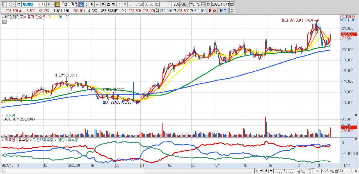Click the 전 button in top toolbar
359x174 pixels.
pyautogui.click(x=19, y=4)
